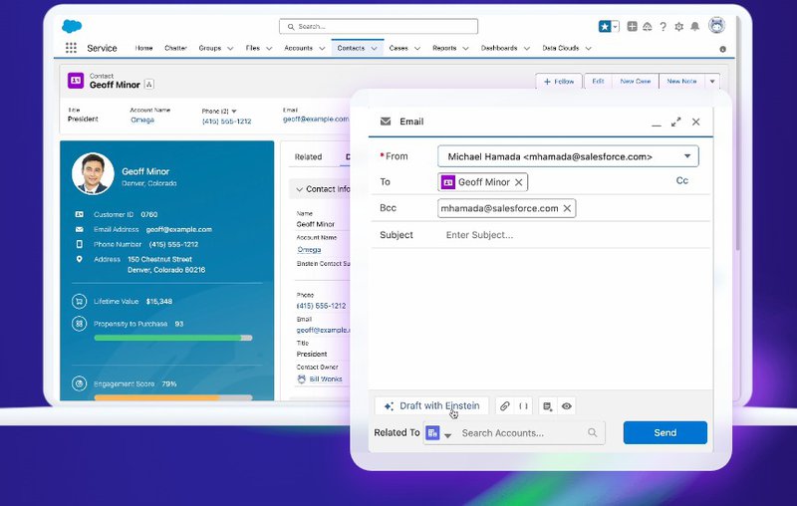
Task: Expand the Accounts tab dropdown chevron
Action: click(x=322, y=48)
